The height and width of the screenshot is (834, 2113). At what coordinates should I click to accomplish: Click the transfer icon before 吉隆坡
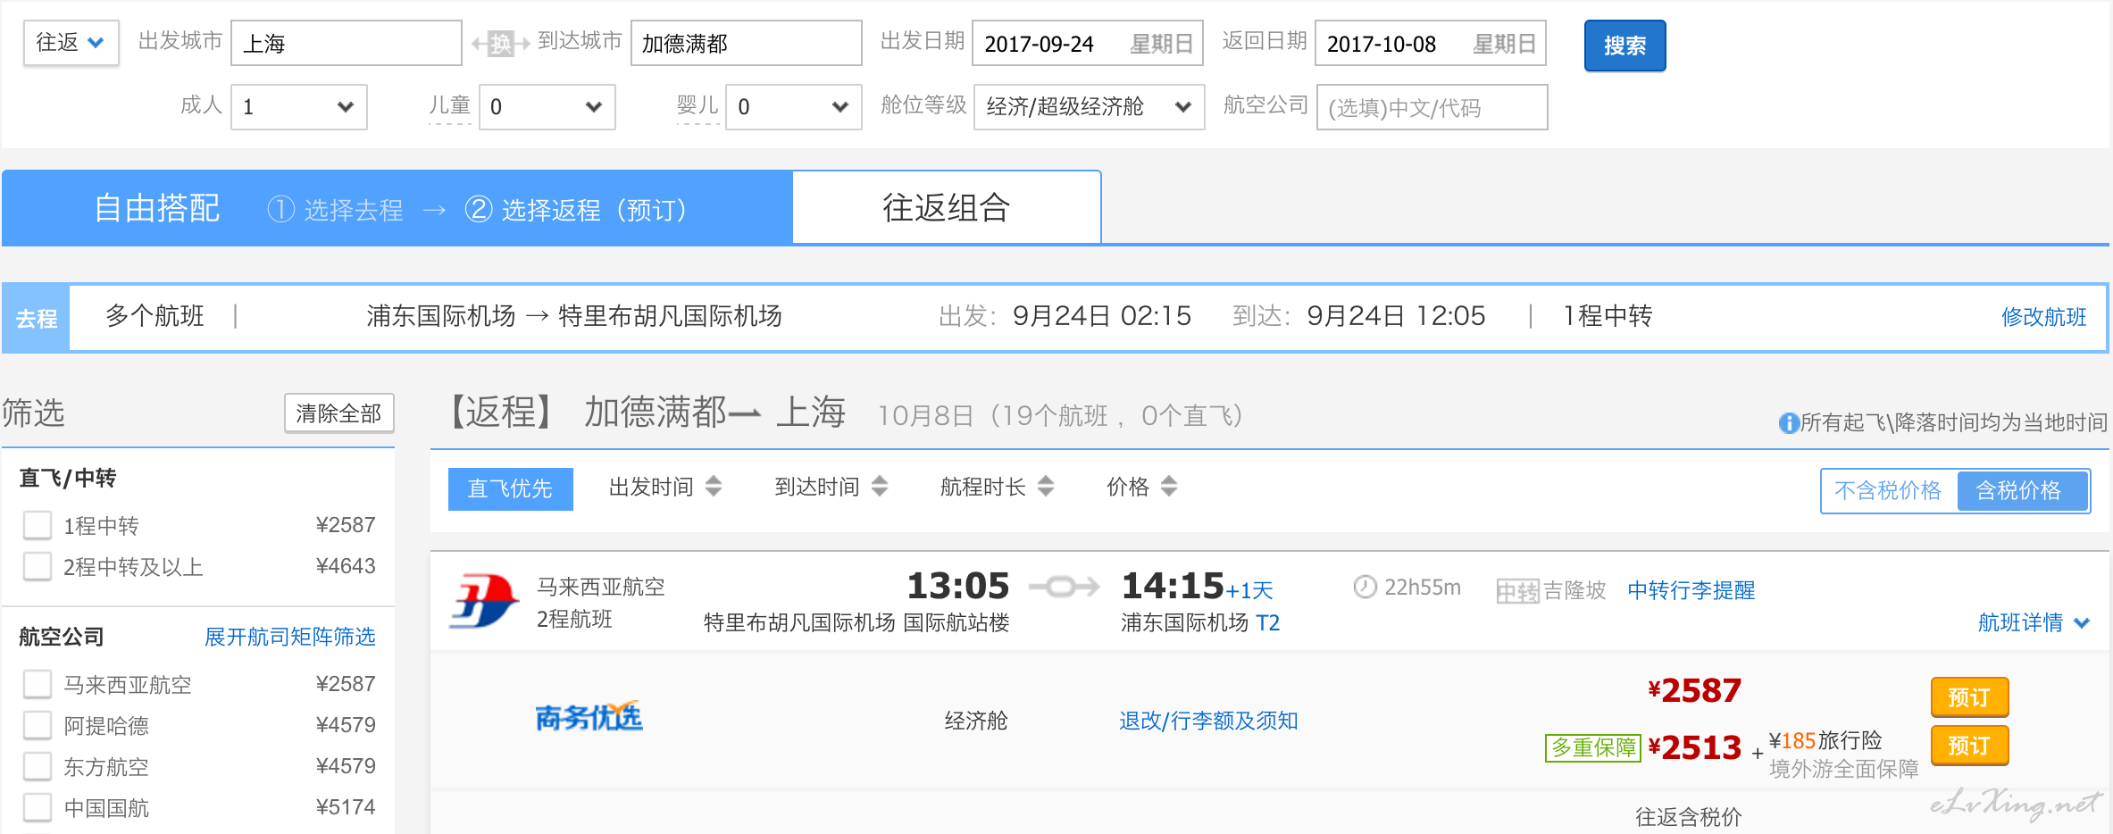pyautogui.click(x=1517, y=591)
